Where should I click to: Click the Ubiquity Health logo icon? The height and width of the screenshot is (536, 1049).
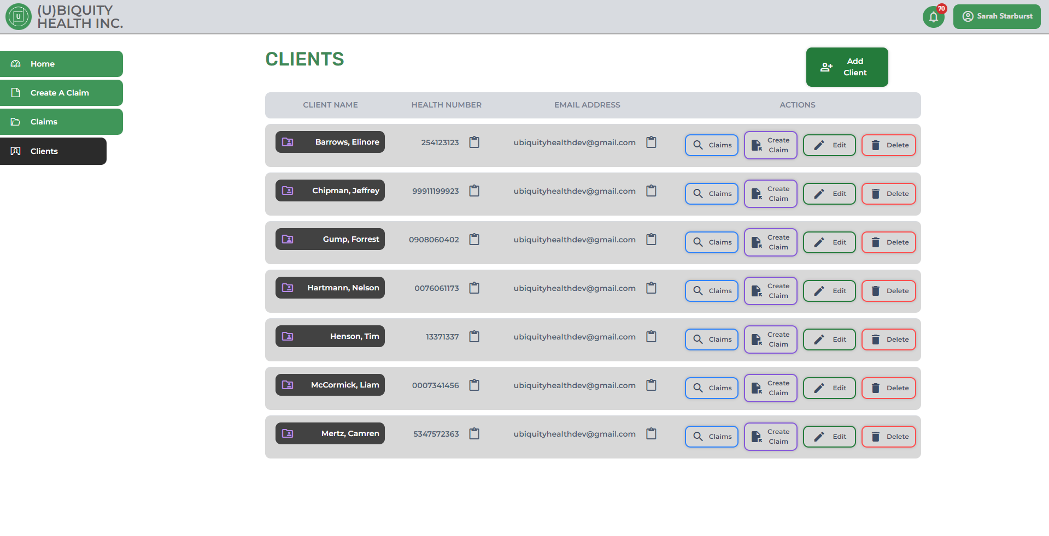18,17
